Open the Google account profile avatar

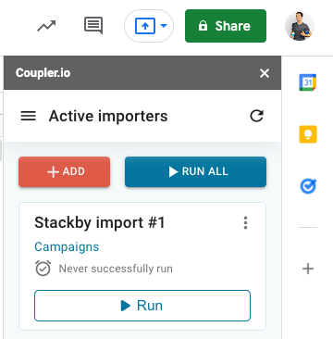click(300, 26)
